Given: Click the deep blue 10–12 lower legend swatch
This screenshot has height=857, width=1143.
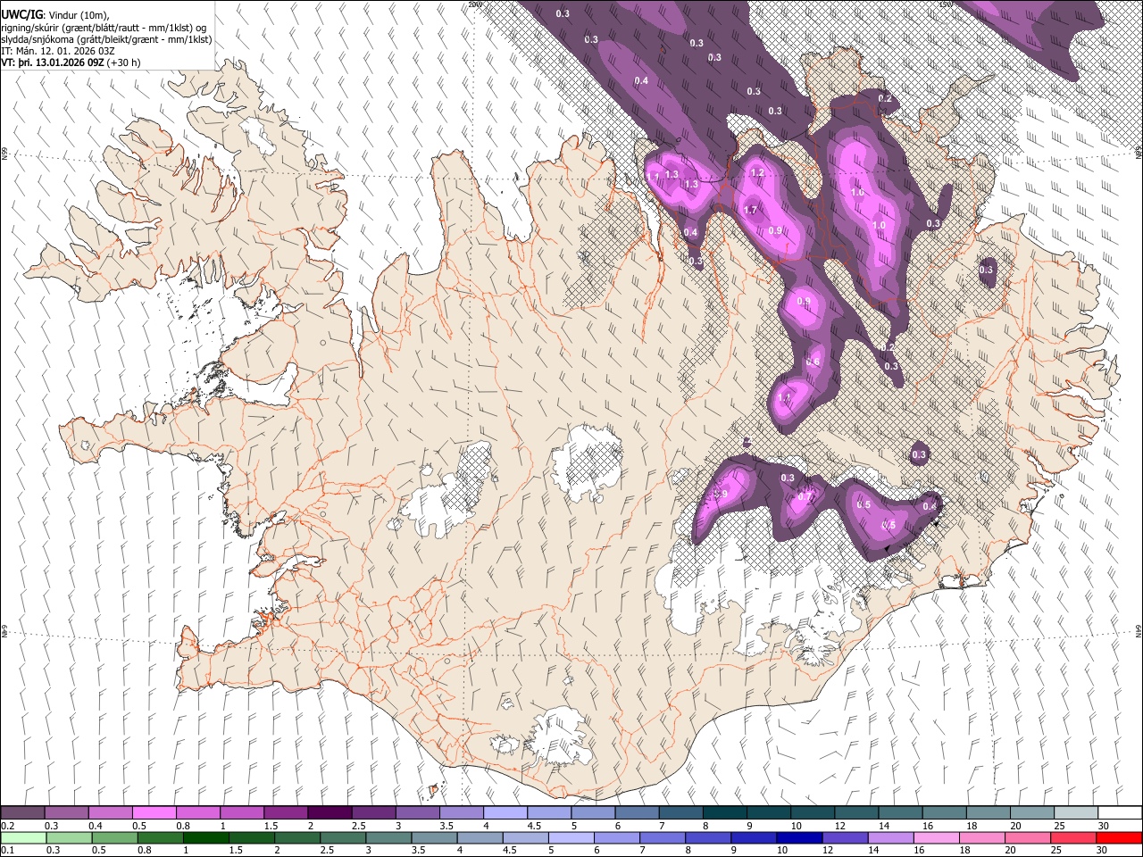Looking at the screenshot, I should pyautogui.click(x=799, y=837).
